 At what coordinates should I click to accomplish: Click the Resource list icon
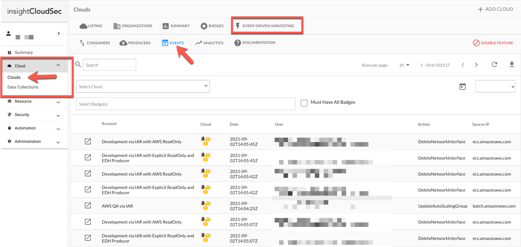[9, 101]
